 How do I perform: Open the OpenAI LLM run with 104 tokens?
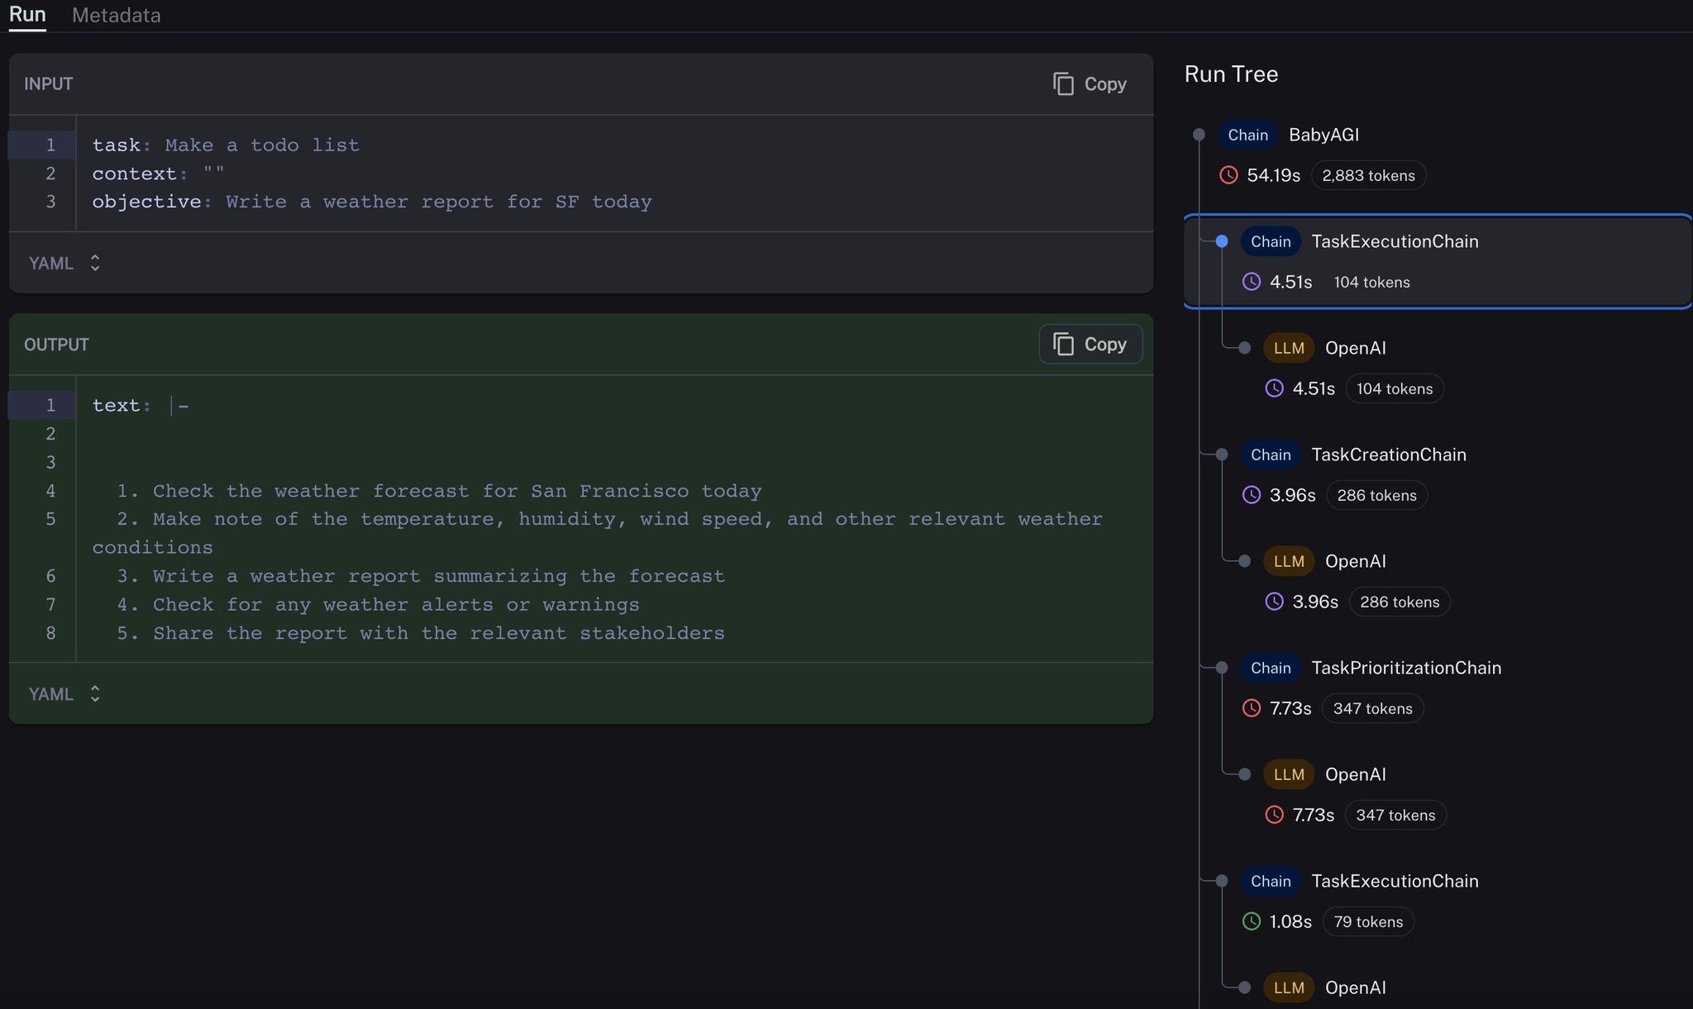click(x=1356, y=348)
